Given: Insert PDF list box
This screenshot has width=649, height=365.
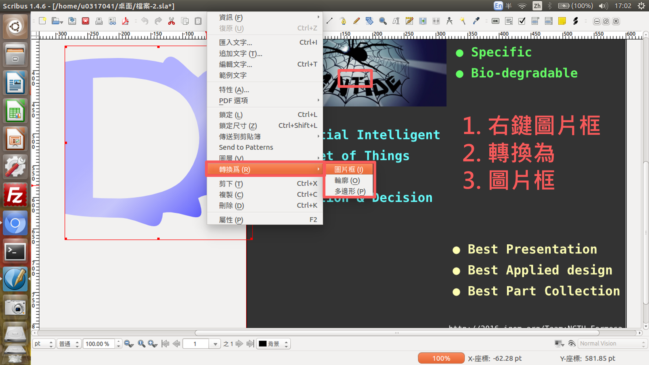Looking at the screenshot, I should tap(549, 21).
